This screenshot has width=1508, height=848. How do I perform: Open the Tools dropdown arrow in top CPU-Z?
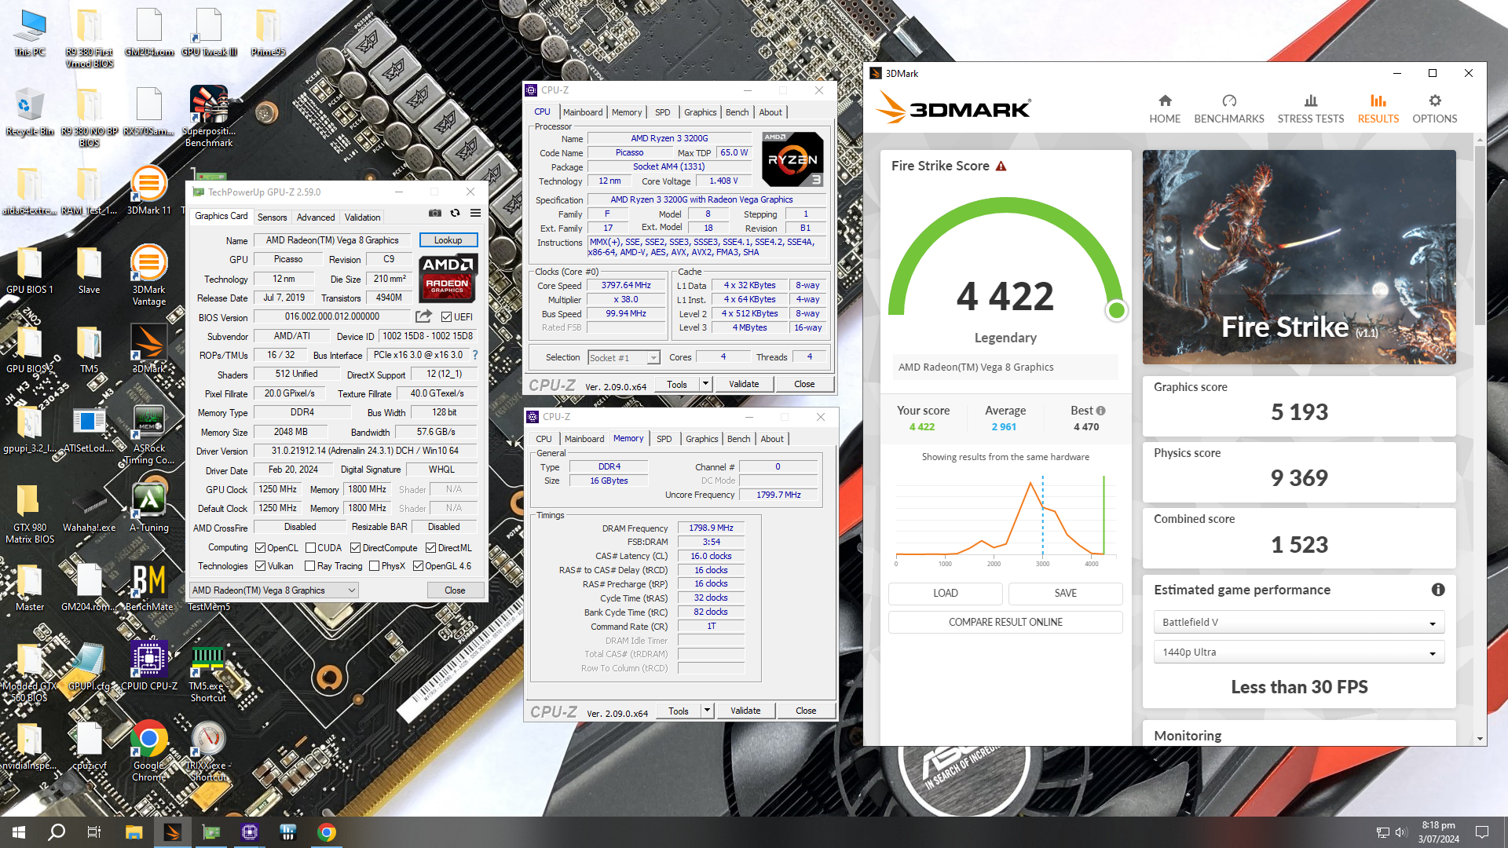(x=705, y=384)
